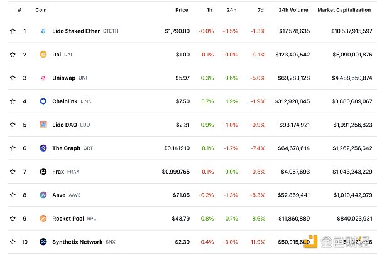
Task: Click the Lido DAO logo icon
Action: click(43, 125)
